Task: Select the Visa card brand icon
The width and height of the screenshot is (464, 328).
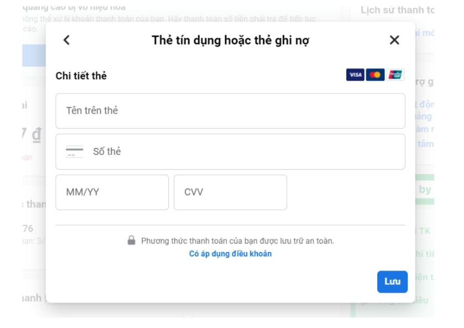Action: [356, 74]
